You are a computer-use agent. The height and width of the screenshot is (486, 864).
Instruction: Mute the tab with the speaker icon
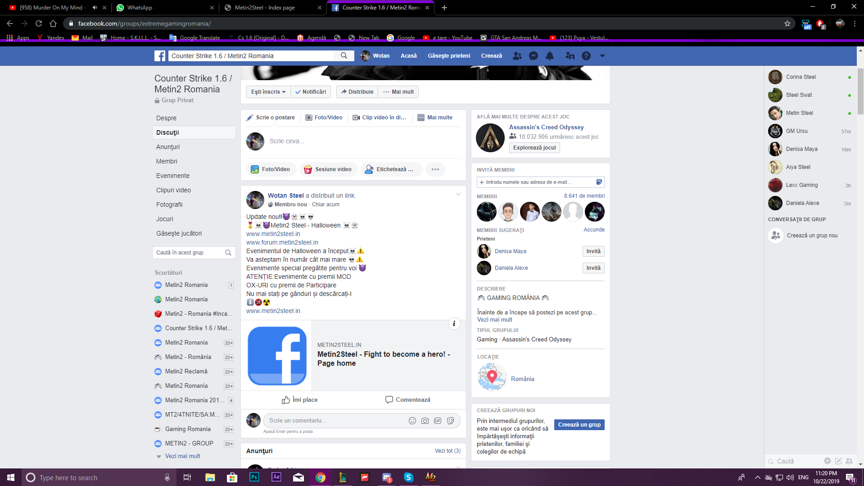pyautogui.click(x=95, y=7)
